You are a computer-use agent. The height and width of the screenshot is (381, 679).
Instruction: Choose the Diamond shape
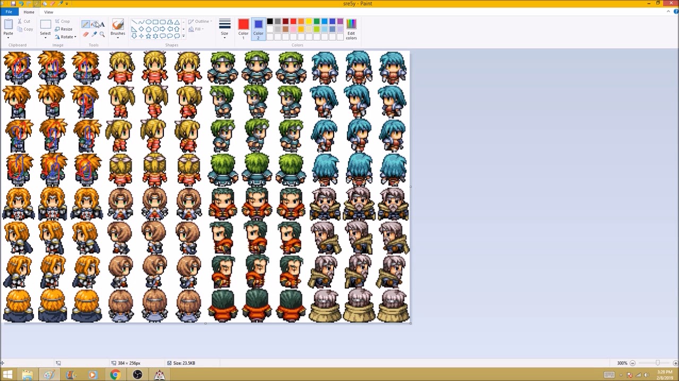tap(142, 29)
